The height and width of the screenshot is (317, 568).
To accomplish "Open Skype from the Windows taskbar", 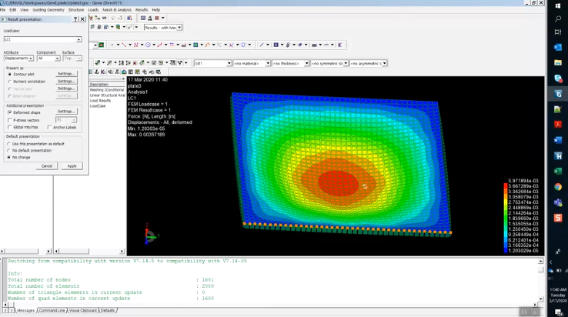I will [558, 78].
